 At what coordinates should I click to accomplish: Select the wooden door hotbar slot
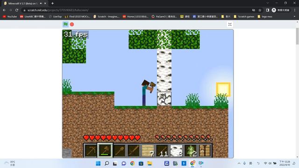[205, 150]
